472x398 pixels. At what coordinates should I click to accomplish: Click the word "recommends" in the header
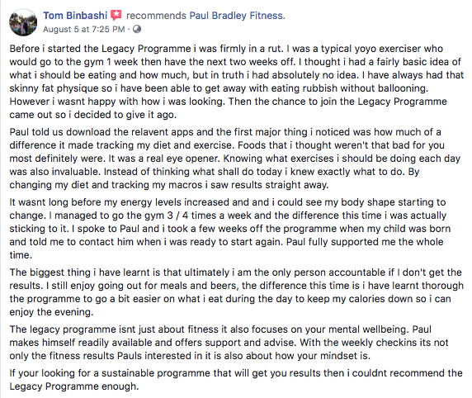(x=156, y=16)
